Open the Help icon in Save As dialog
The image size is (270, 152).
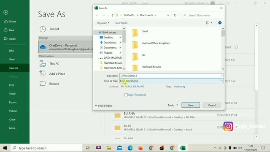pos(220,23)
